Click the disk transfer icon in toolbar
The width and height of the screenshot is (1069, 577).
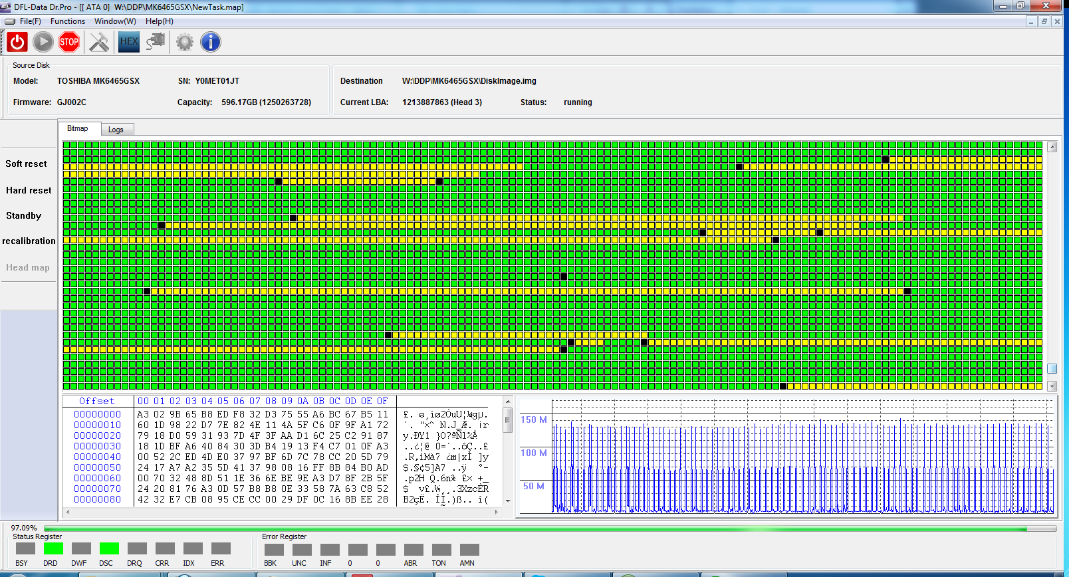point(156,42)
